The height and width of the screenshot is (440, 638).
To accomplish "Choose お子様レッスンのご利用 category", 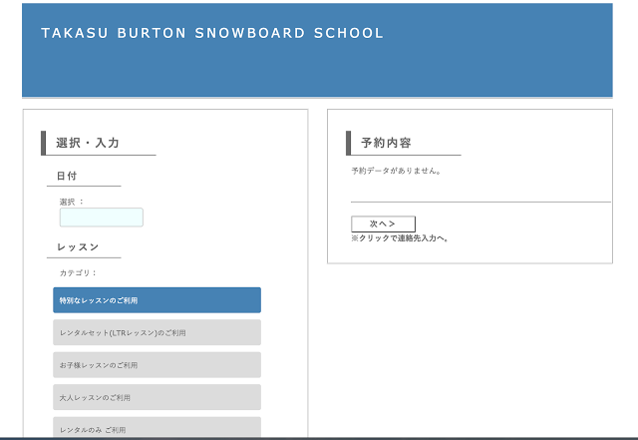I will (x=157, y=365).
